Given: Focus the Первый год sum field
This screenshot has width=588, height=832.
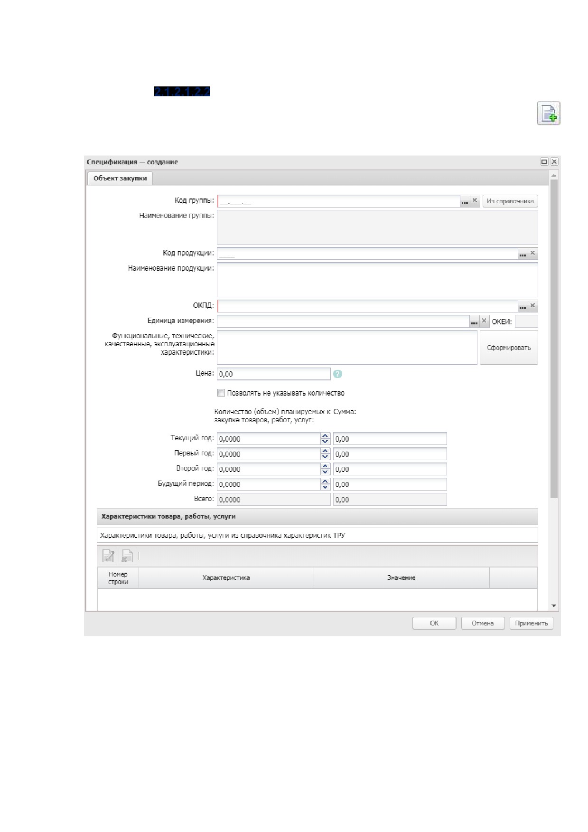Looking at the screenshot, I should pos(390,454).
